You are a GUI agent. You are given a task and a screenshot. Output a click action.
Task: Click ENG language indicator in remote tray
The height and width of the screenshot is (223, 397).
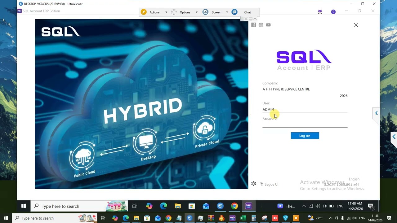pos(340,206)
